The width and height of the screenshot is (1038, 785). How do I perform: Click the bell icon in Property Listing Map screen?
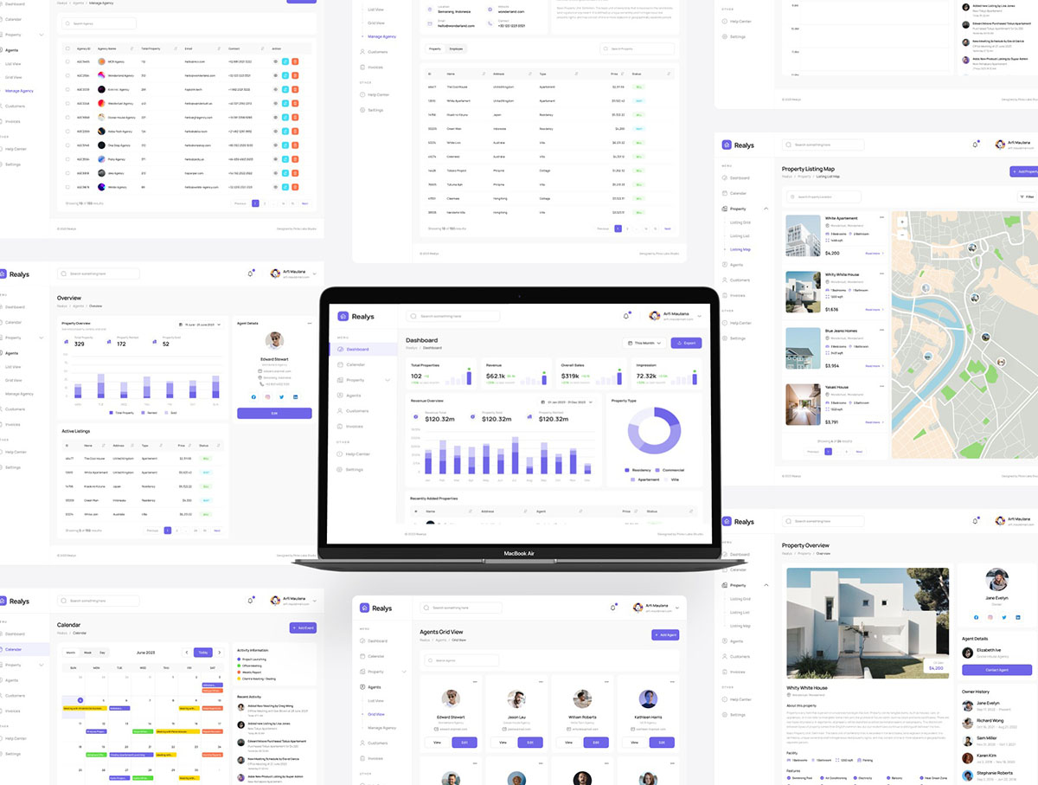[976, 145]
